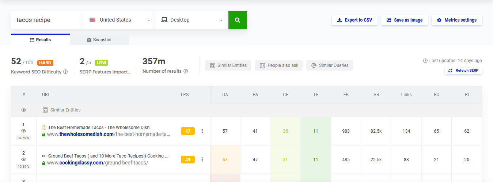Click 'The Best Homemade Tacos' title
The width and height of the screenshot is (493, 182).
pos(99,128)
